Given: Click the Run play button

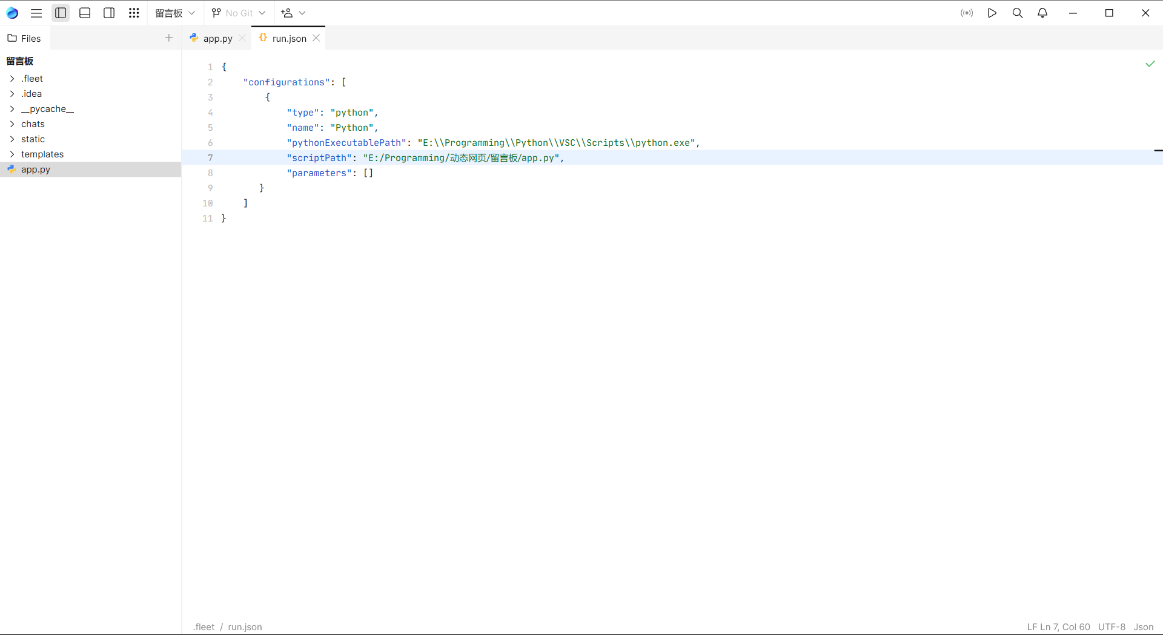Looking at the screenshot, I should coord(992,13).
